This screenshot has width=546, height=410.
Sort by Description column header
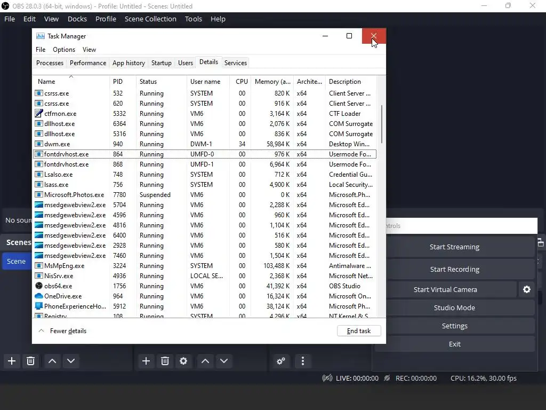[351, 81]
